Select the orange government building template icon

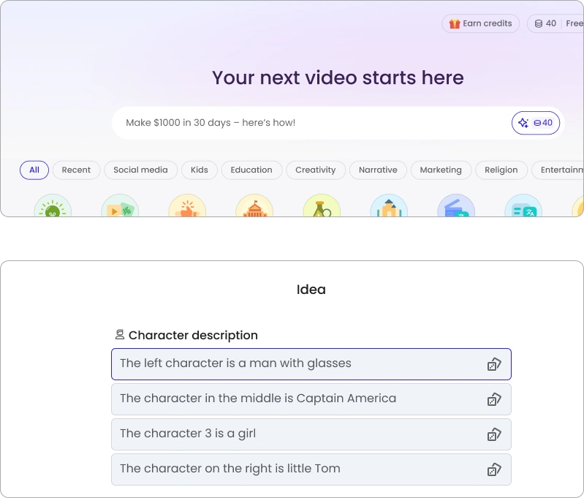point(254,205)
